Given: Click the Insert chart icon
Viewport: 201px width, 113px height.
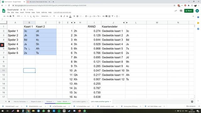Looking at the screenshot, I should pyautogui.click(x=109, y=16).
